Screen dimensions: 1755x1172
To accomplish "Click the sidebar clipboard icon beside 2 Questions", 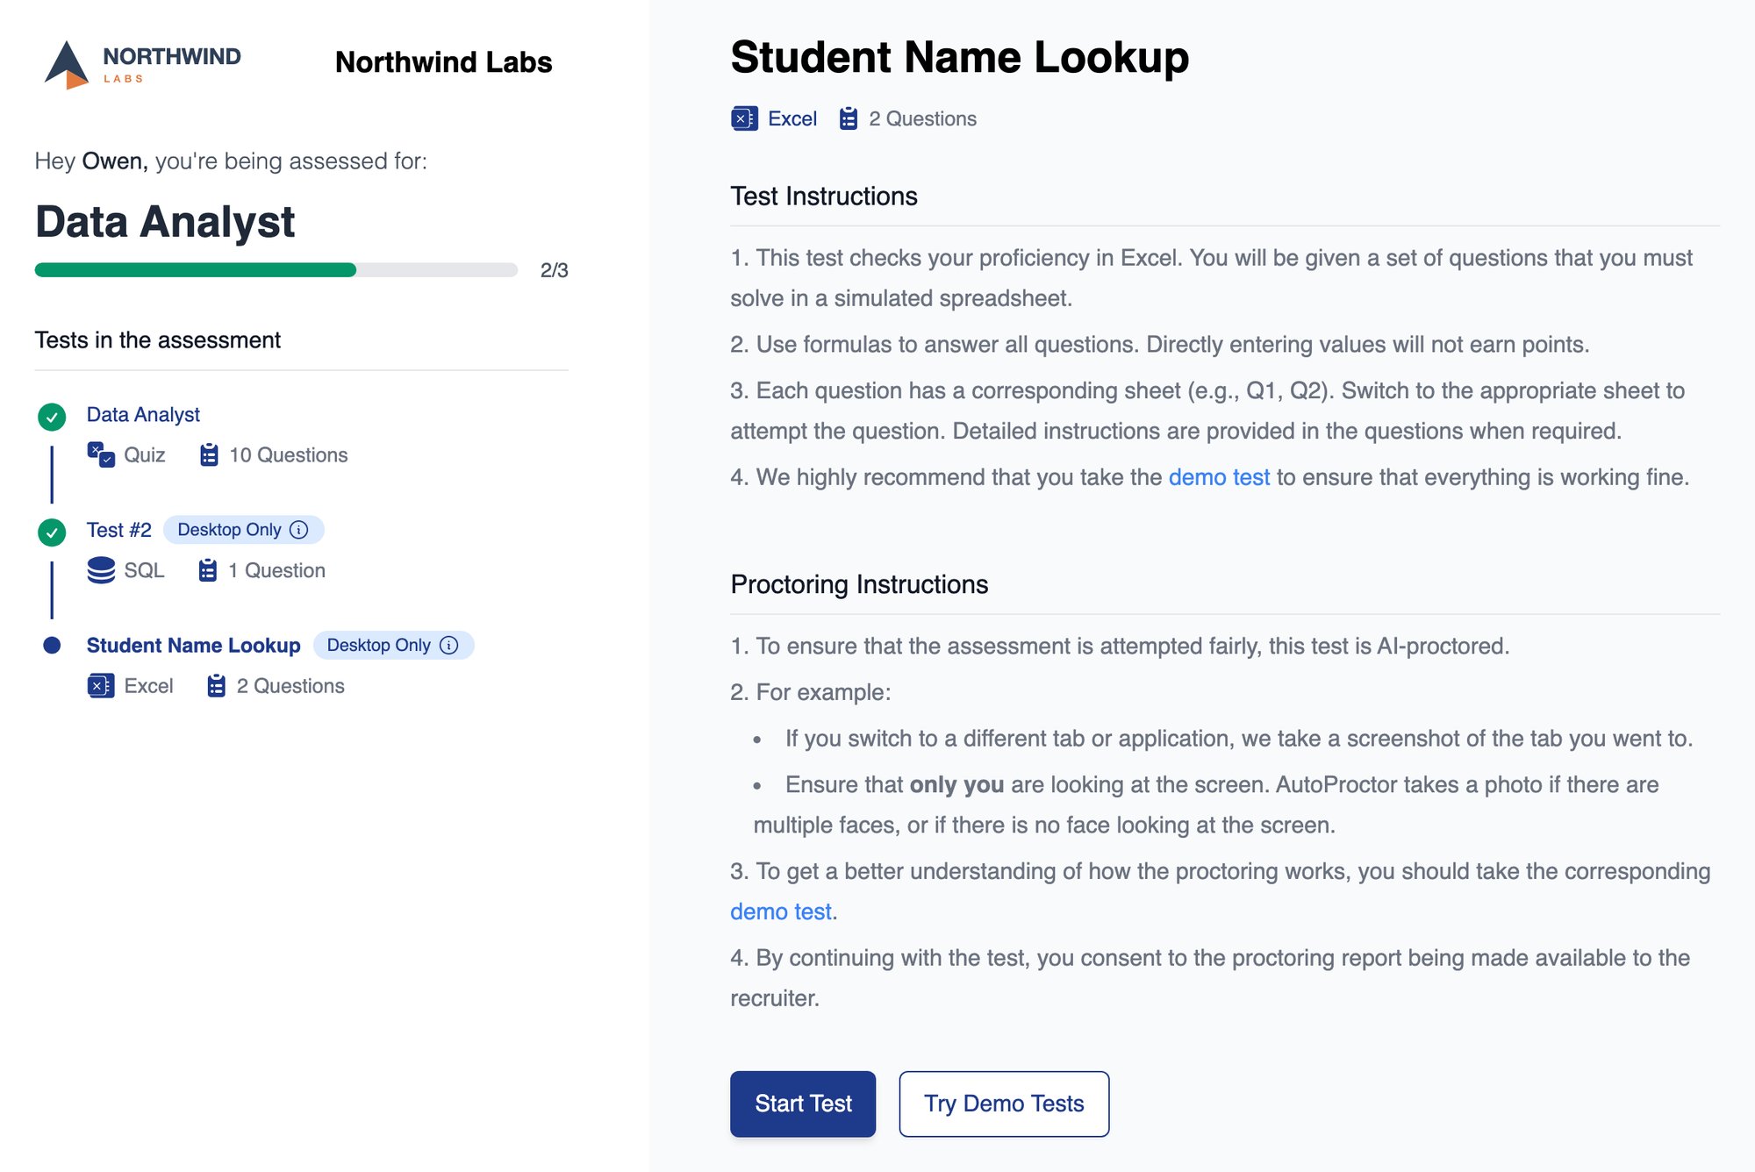I will tap(216, 686).
